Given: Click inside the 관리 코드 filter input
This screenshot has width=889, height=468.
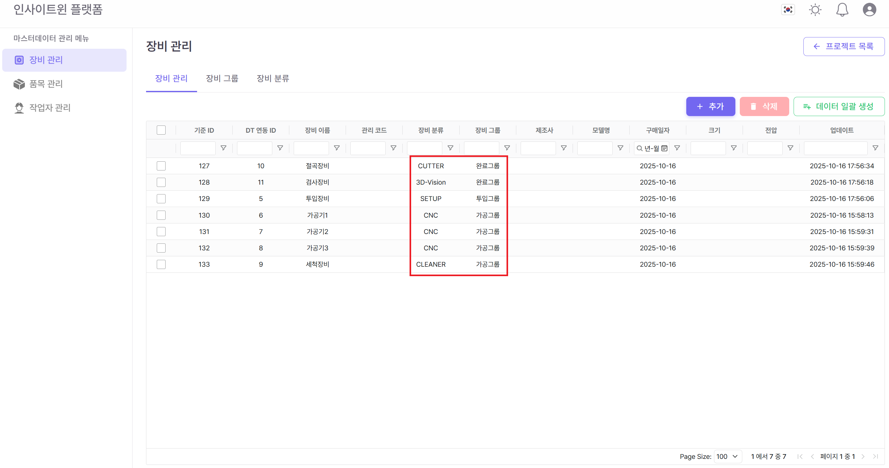Looking at the screenshot, I should tap(368, 148).
